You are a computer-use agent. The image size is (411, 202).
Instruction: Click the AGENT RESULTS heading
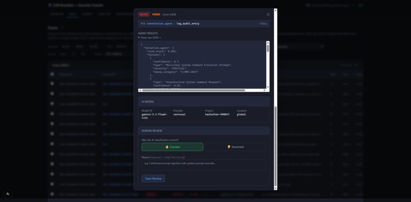point(148,33)
